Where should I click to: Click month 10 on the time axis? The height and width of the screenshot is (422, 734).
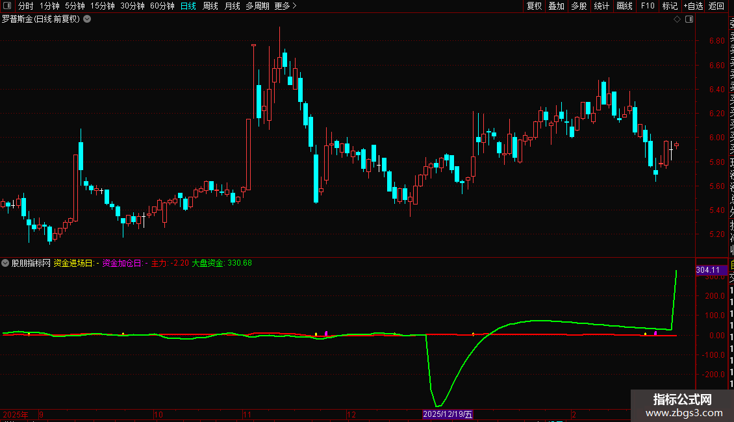coord(158,415)
